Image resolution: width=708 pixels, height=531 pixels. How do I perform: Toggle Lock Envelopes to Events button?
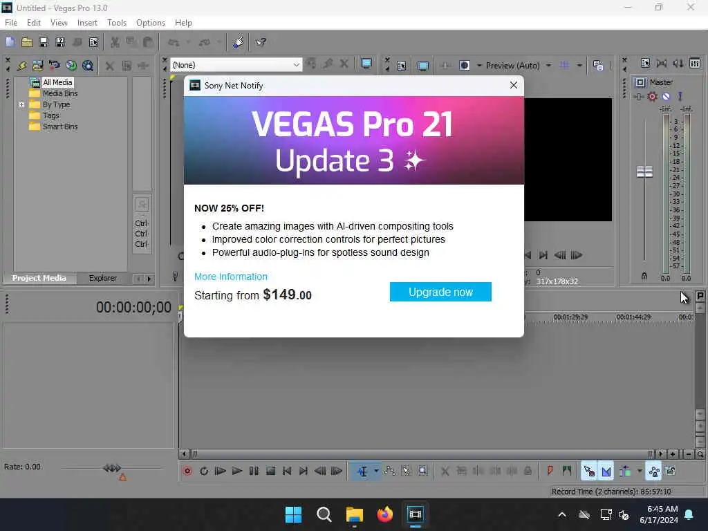pos(654,471)
